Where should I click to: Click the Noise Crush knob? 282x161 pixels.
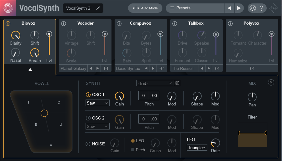(x=155, y=143)
